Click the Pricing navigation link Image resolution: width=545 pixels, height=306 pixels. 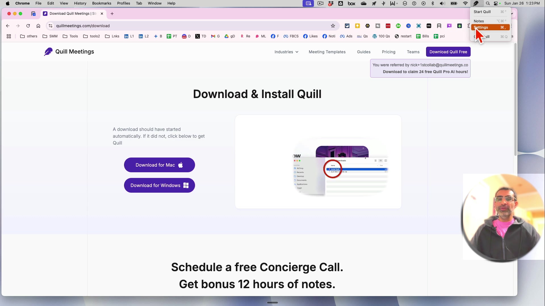click(x=388, y=52)
